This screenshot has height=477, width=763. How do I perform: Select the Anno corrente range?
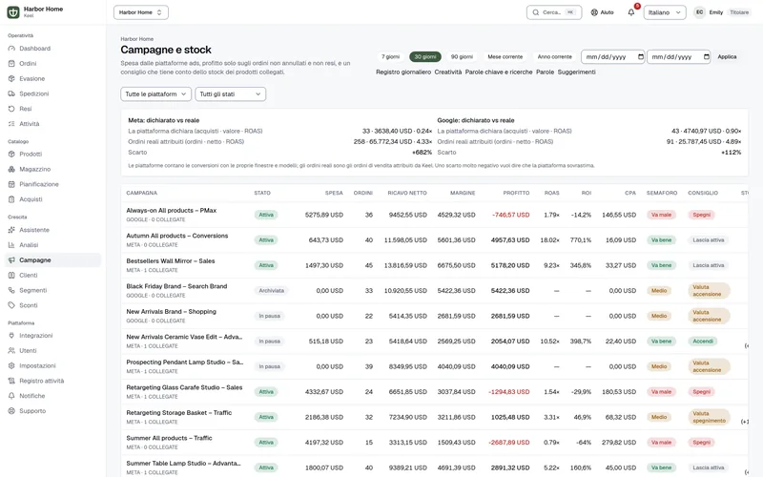pos(555,57)
